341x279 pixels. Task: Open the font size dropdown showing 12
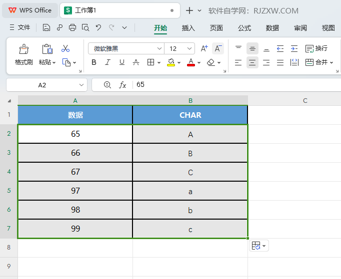click(x=189, y=48)
